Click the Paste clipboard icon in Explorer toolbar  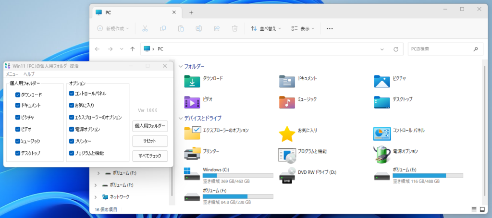pos(181,28)
